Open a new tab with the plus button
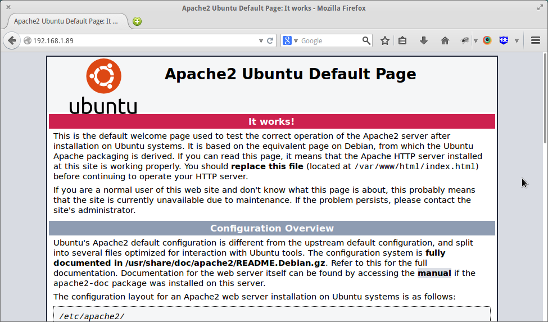Screen dimensions: 548x322 137,21
